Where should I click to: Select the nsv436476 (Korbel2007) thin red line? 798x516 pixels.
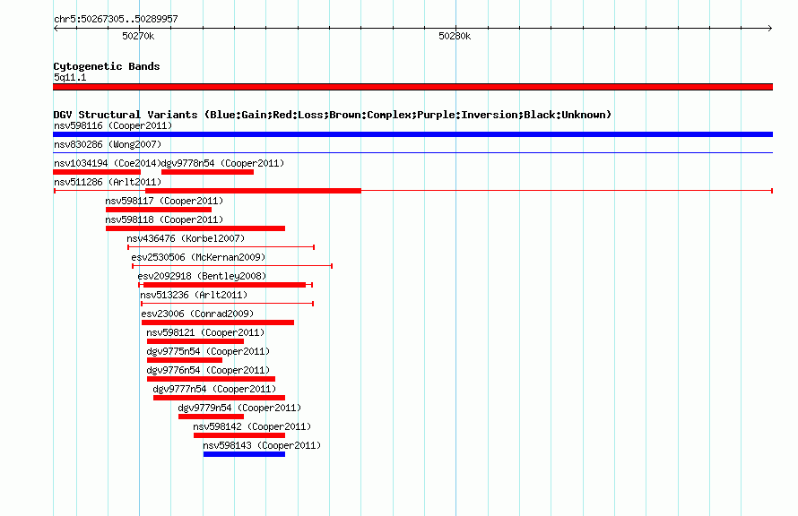(221, 247)
